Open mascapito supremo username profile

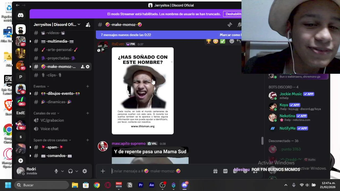[x=129, y=144]
